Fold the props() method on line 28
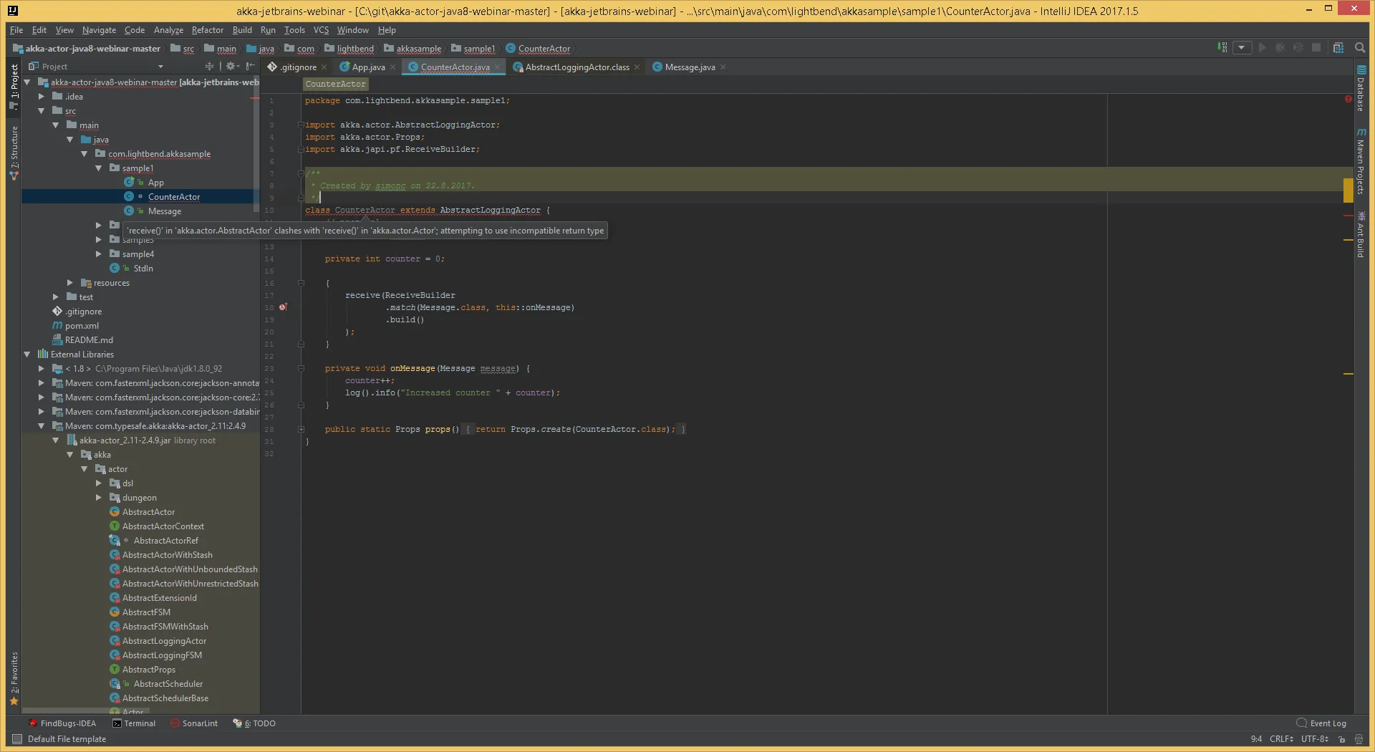1375x752 pixels. coord(301,429)
